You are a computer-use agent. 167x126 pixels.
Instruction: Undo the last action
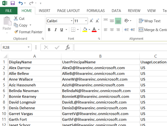pos(21,3)
